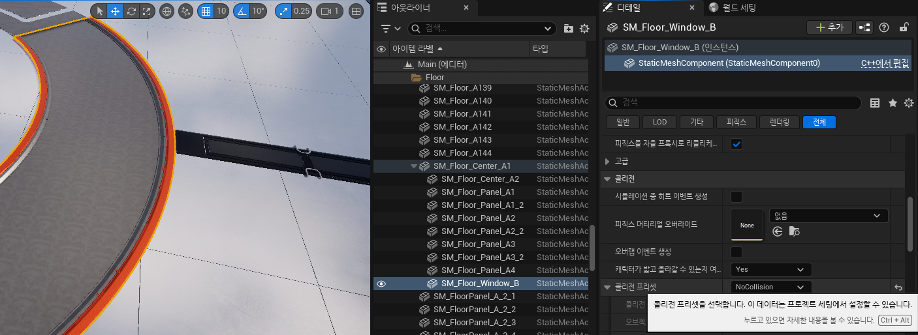The width and height of the screenshot is (918, 335).
Task: Open the viewport layout options icon
Action: pos(356,11)
